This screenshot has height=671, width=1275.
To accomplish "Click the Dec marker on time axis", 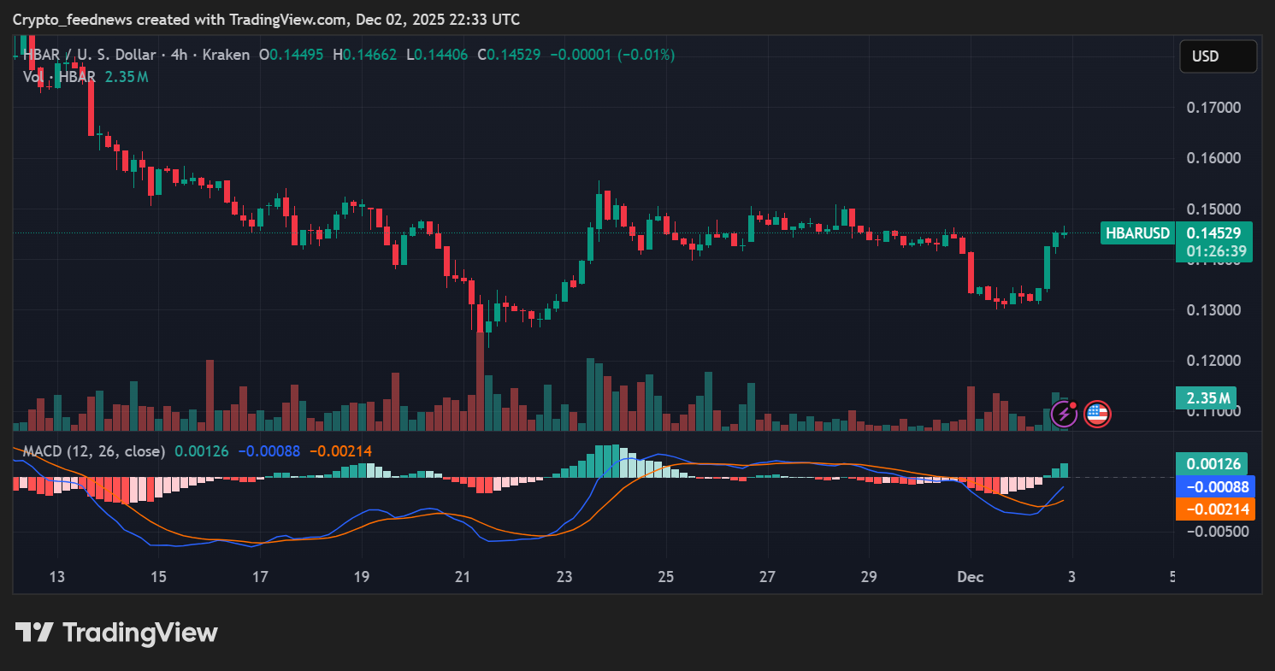I will click(x=971, y=577).
